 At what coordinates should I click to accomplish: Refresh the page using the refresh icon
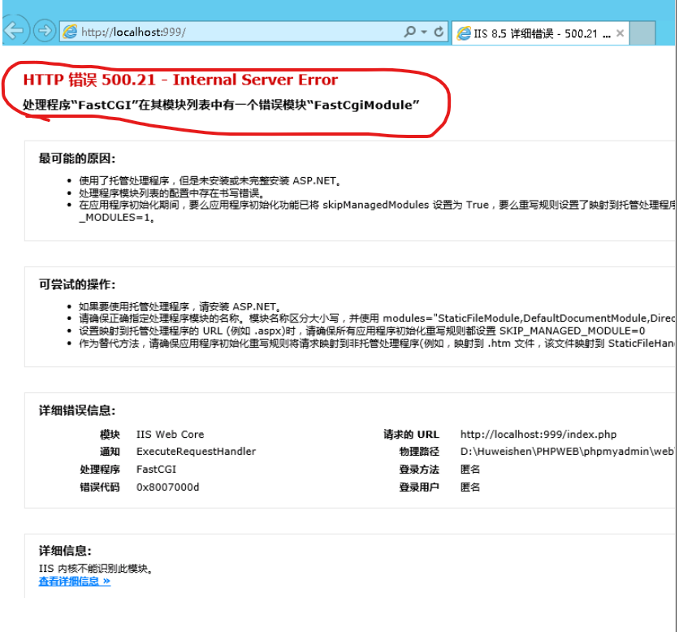439,32
